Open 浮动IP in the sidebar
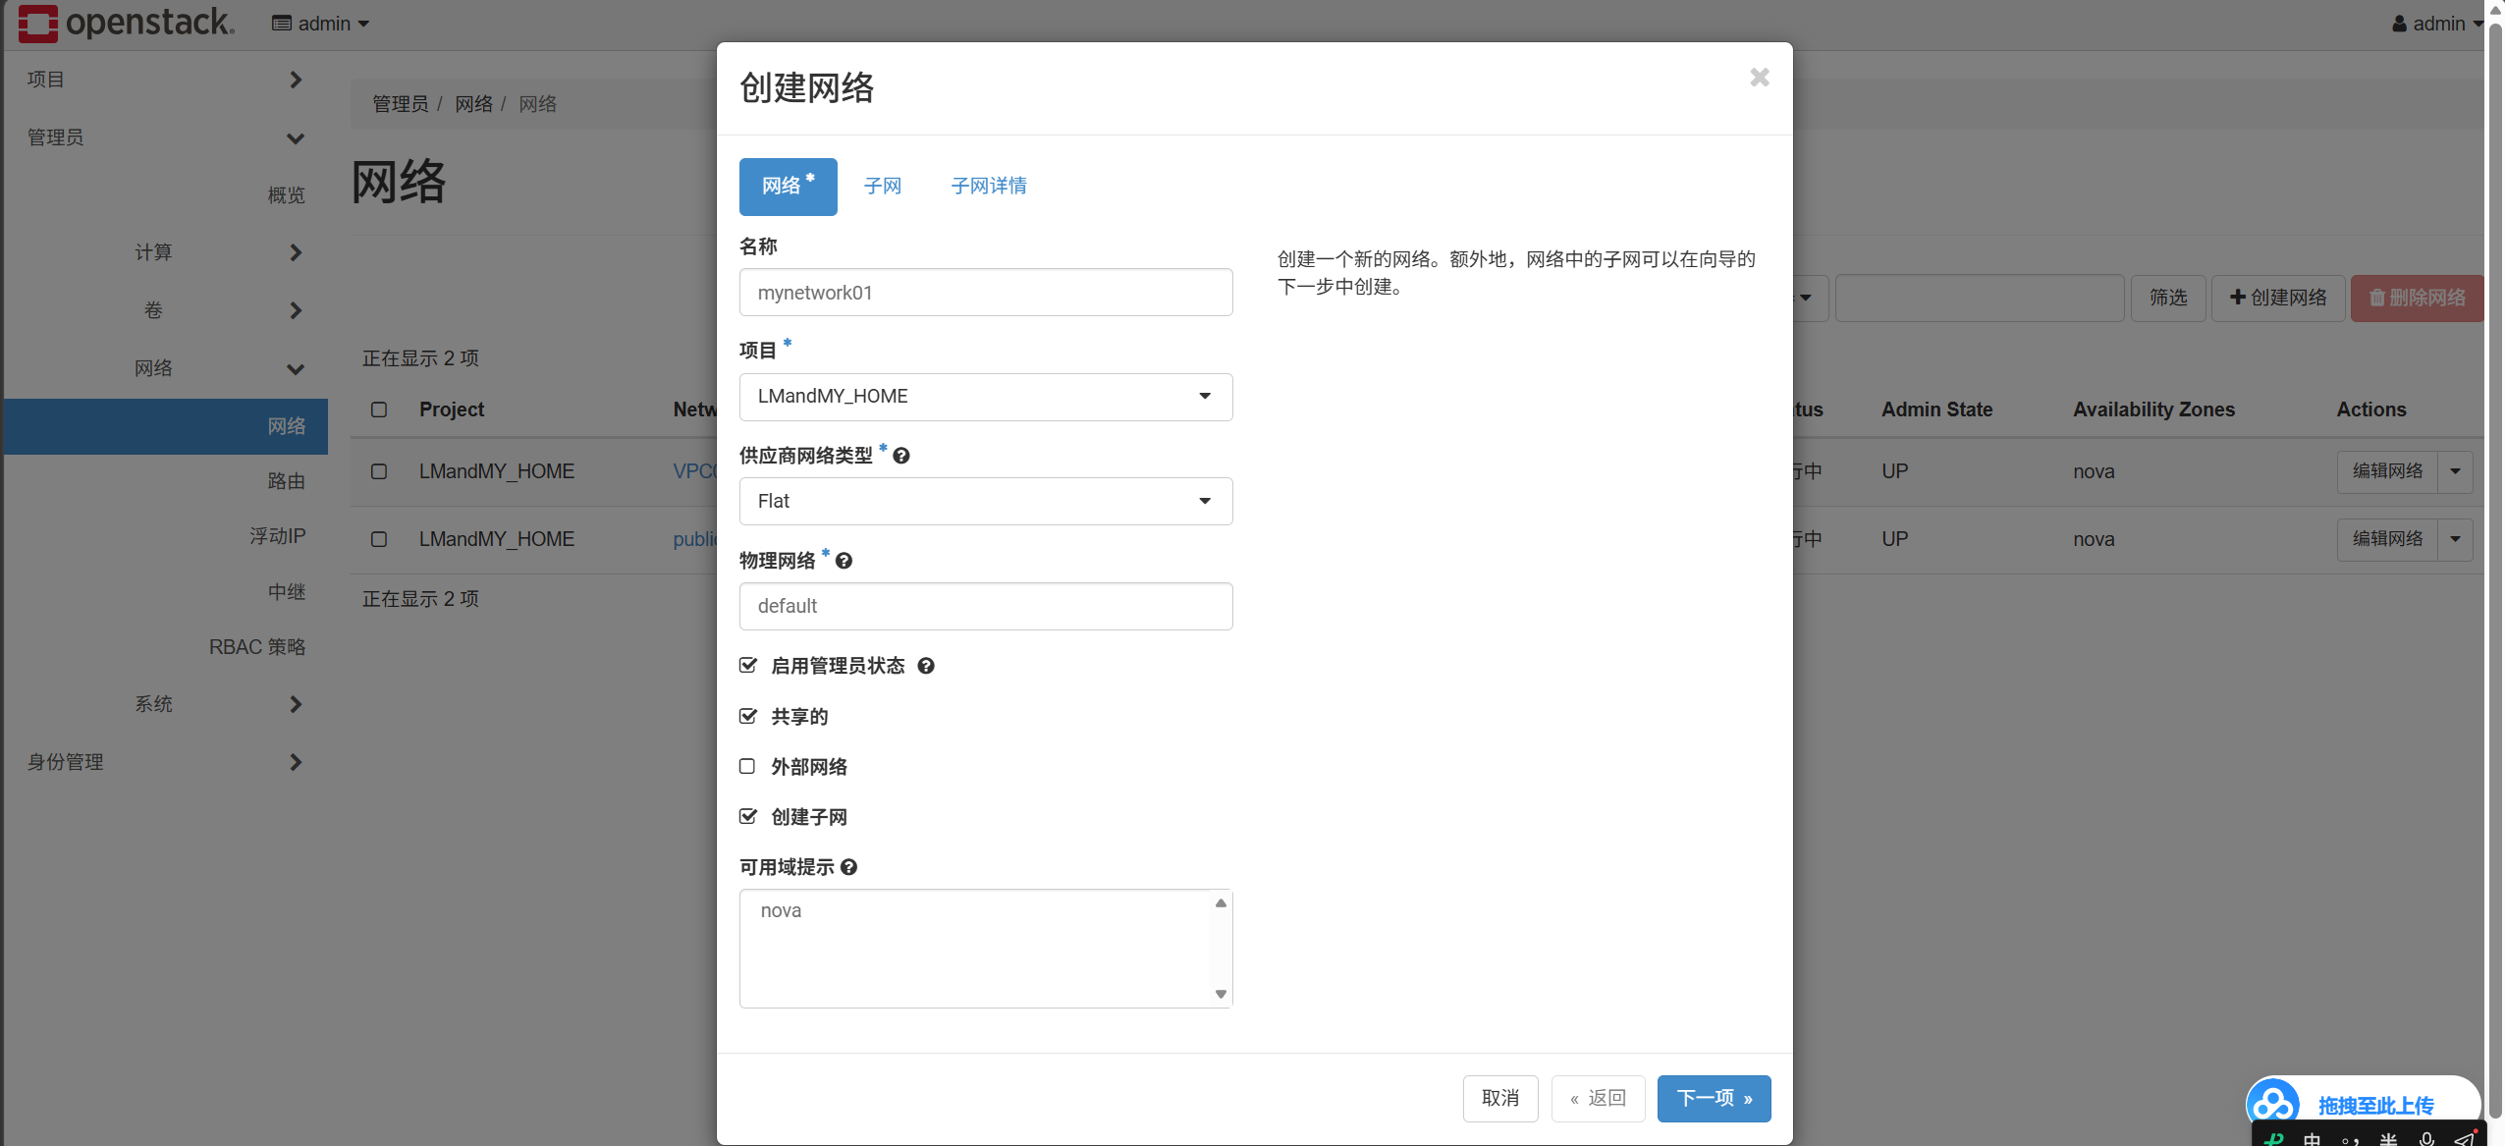This screenshot has width=2505, height=1146. coord(277,536)
